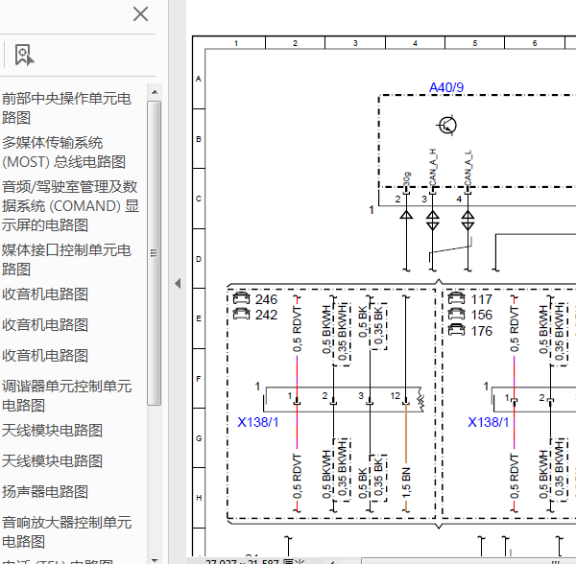
Task: Open the first 天线模块电路图 bookmark
Action: click(52, 430)
